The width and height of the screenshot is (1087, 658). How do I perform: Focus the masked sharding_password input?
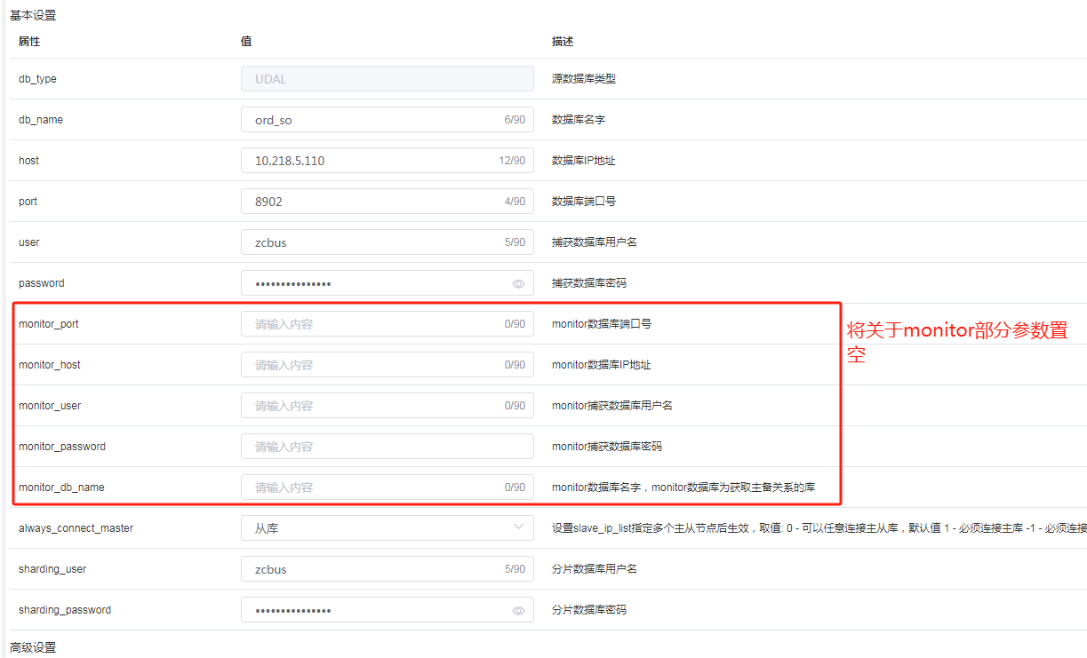373,610
